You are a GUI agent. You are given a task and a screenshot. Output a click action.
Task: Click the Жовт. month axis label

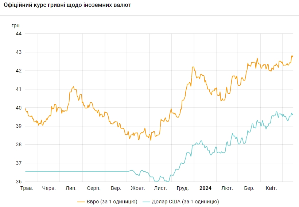(138, 188)
